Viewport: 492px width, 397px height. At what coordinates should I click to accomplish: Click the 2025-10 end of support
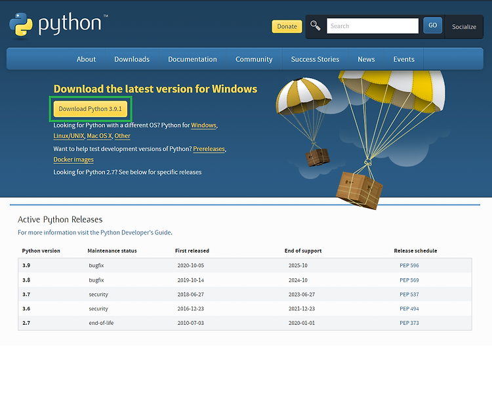tap(298, 266)
